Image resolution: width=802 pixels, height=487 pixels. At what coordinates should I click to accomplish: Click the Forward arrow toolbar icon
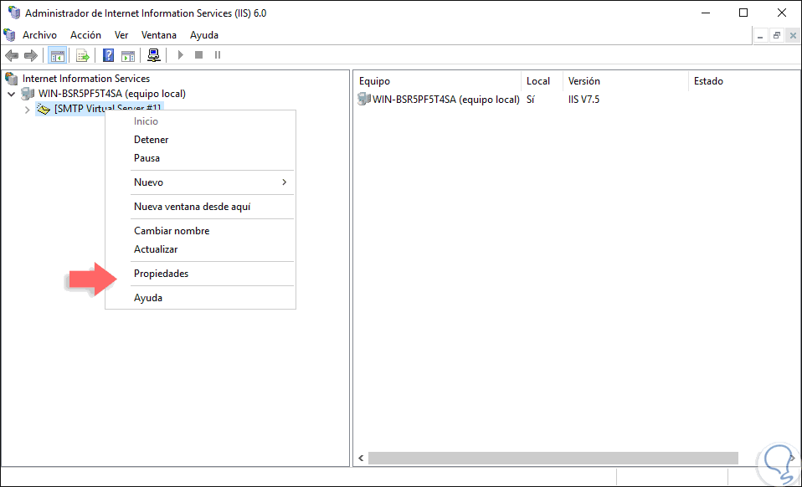coord(31,55)
